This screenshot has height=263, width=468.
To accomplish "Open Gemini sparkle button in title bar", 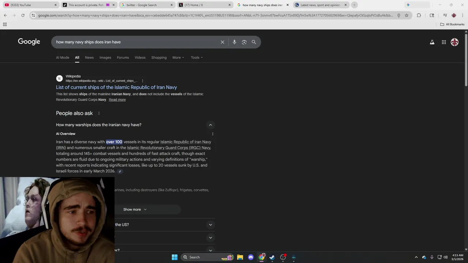I will point(408,5).
